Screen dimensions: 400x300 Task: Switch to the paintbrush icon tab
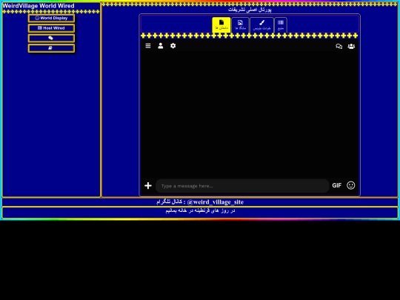(261, 24)
